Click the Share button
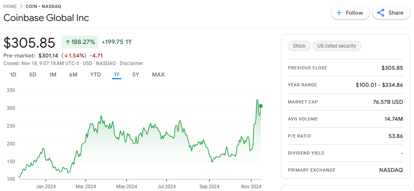 [390, 13]
